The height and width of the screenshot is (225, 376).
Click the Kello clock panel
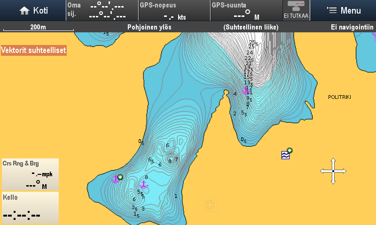pyautogui.click(x=30, y=207)
